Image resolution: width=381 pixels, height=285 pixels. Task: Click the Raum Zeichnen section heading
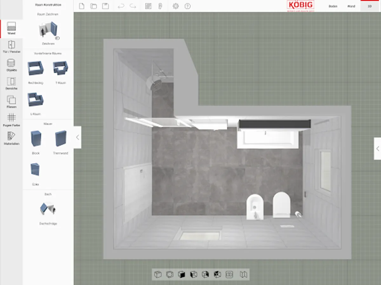point(48,15)
